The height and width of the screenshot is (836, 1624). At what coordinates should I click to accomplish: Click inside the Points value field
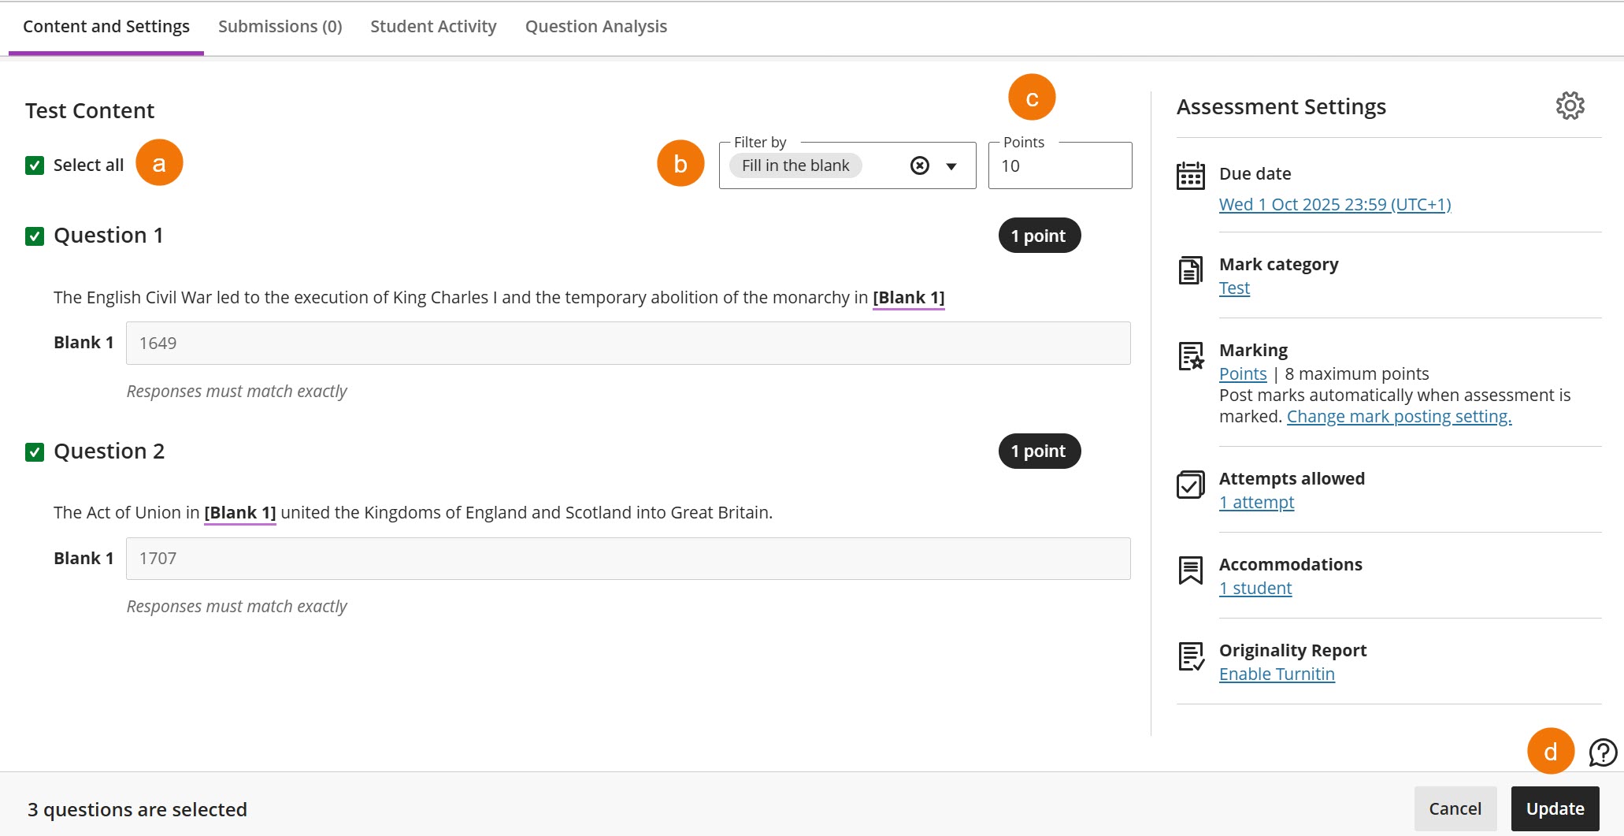pyautogui.click(x=1059, y=165)
